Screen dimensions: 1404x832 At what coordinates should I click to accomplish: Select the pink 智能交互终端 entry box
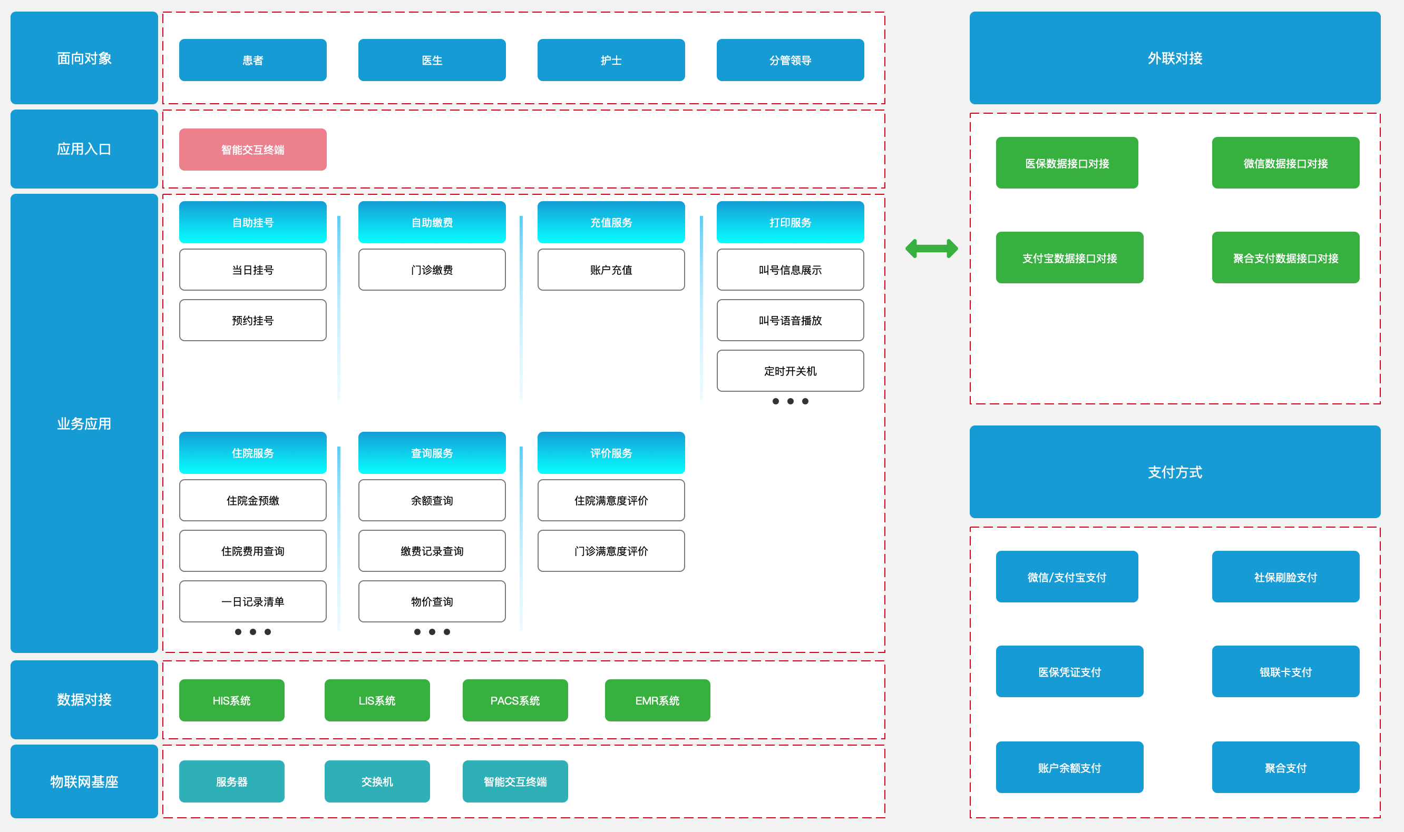(x=252, y=150)
